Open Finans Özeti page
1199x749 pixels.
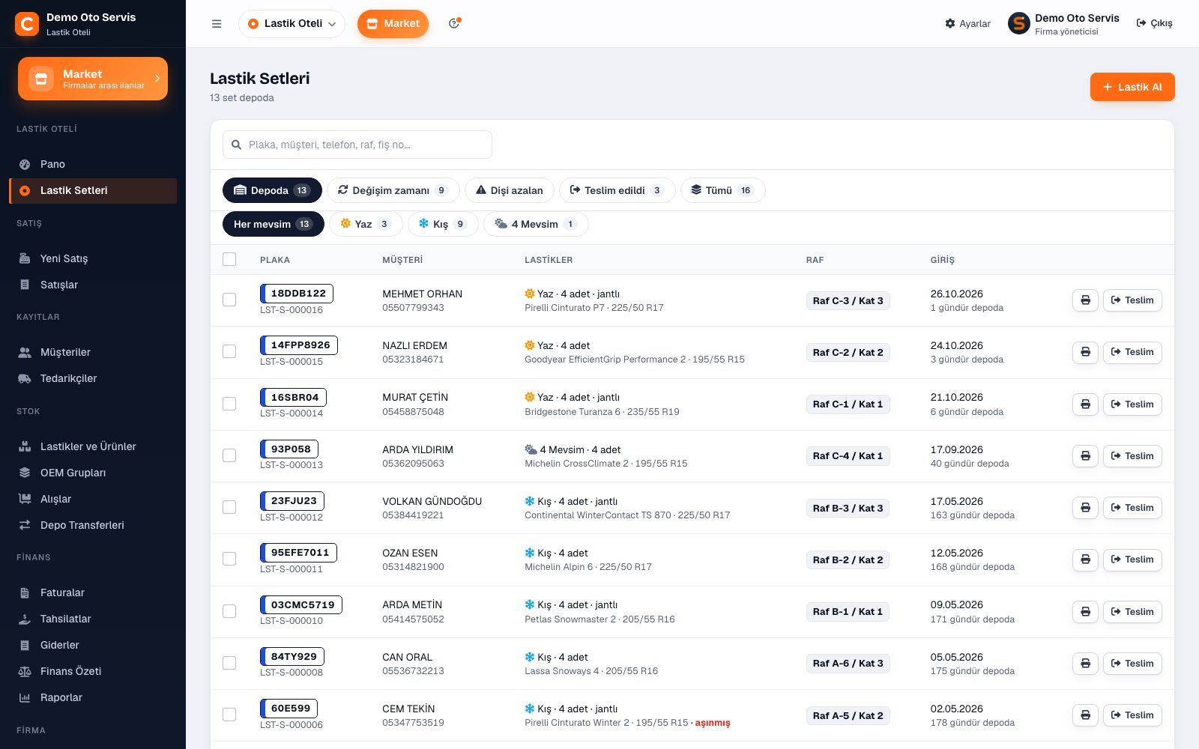[93, 671]
